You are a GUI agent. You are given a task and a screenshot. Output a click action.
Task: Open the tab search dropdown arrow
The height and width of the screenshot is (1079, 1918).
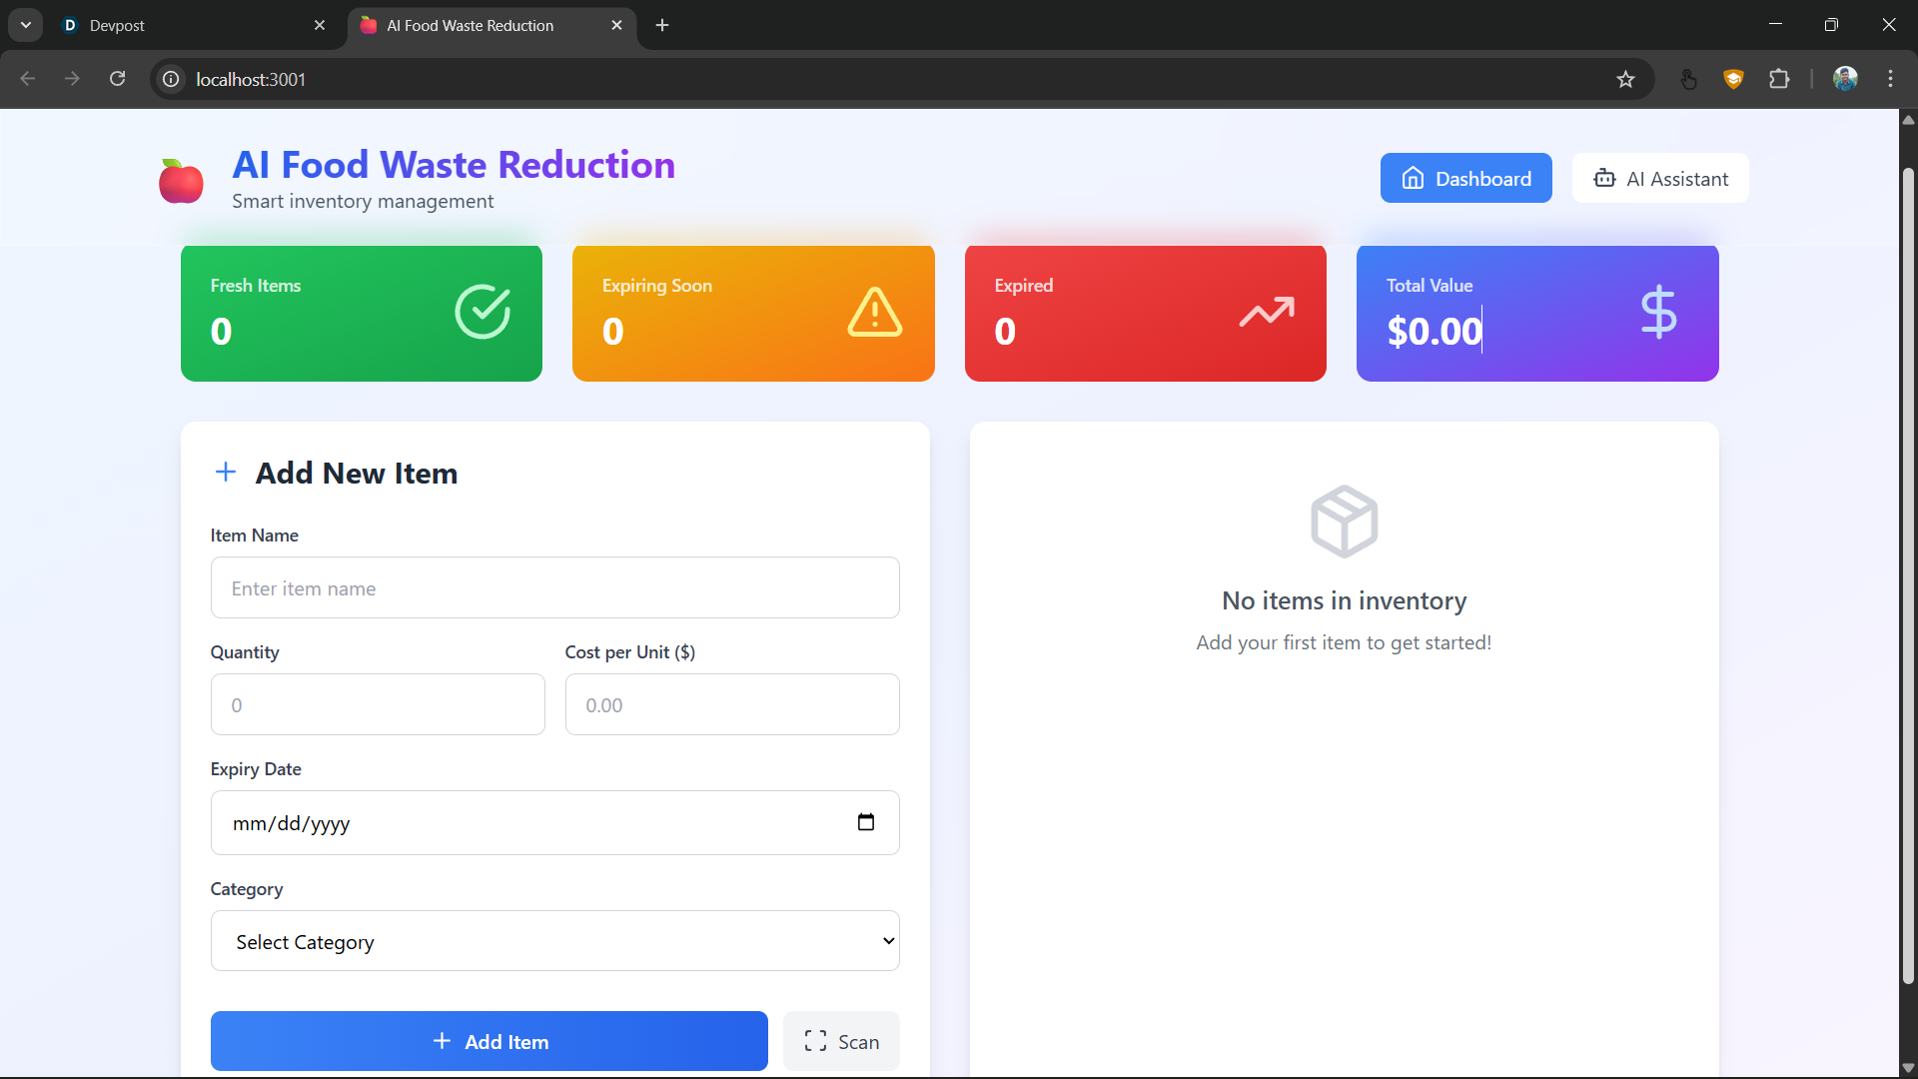point(26,25)
